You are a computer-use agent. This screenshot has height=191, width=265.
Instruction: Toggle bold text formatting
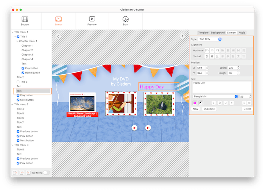(x=219, y=103)
